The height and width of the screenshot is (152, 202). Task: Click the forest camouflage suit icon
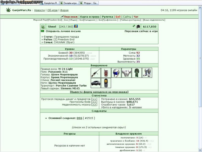pos(137,73)
